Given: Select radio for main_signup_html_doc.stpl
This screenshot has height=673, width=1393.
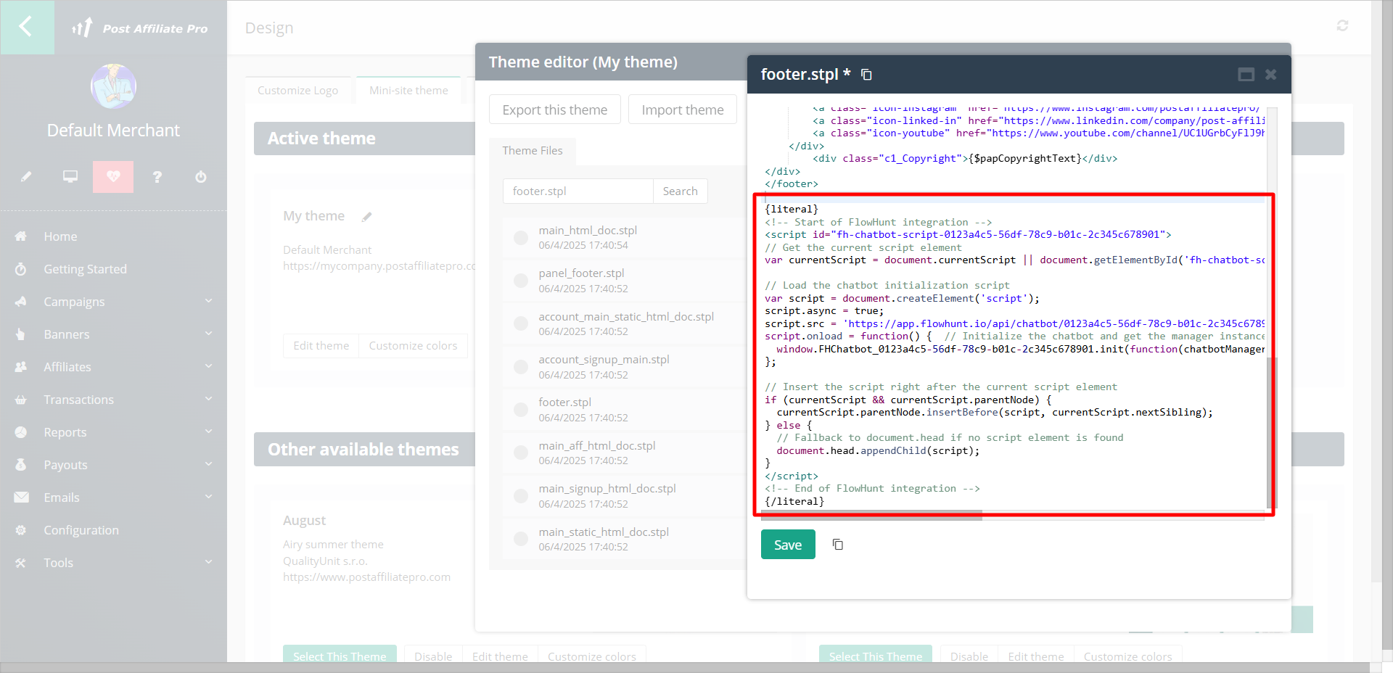Looking at the screenshot, I should coord(521,496).
